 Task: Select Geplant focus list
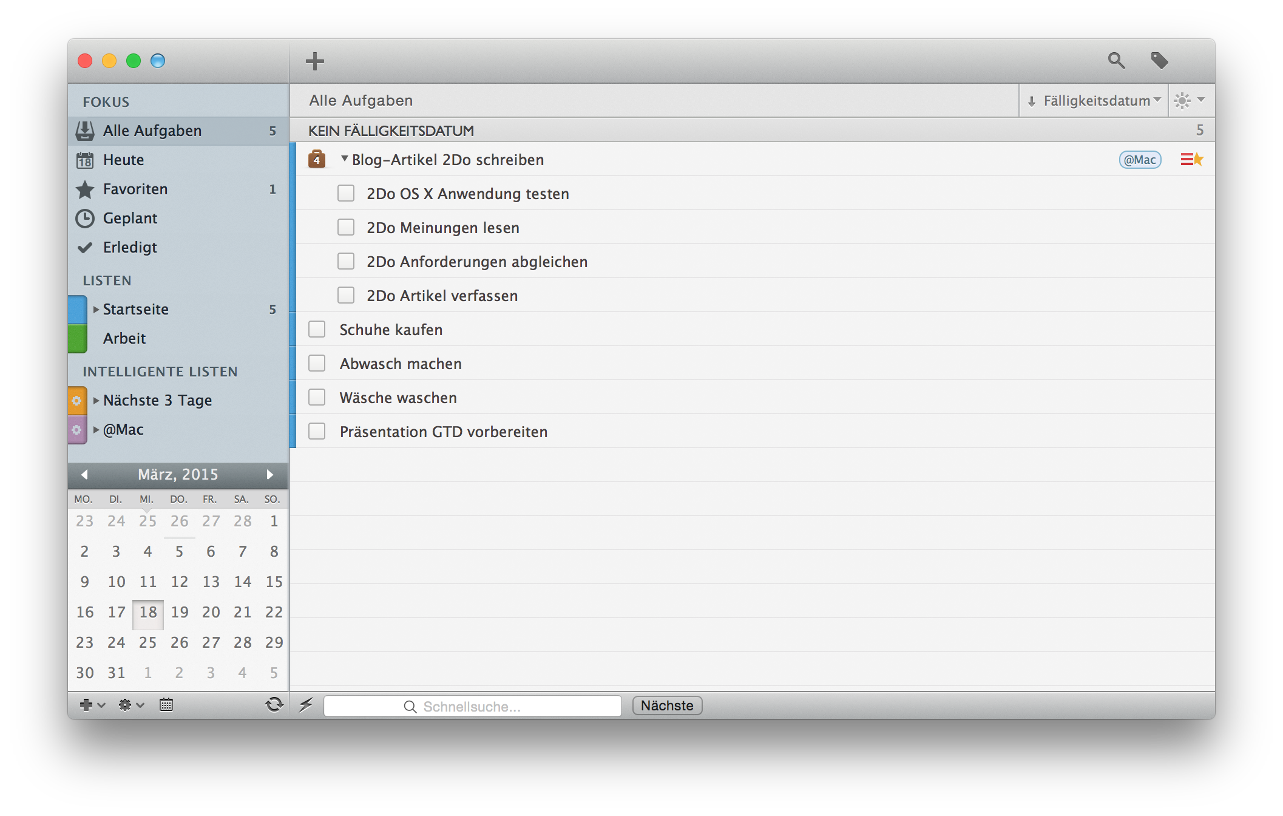click(178, 218)
